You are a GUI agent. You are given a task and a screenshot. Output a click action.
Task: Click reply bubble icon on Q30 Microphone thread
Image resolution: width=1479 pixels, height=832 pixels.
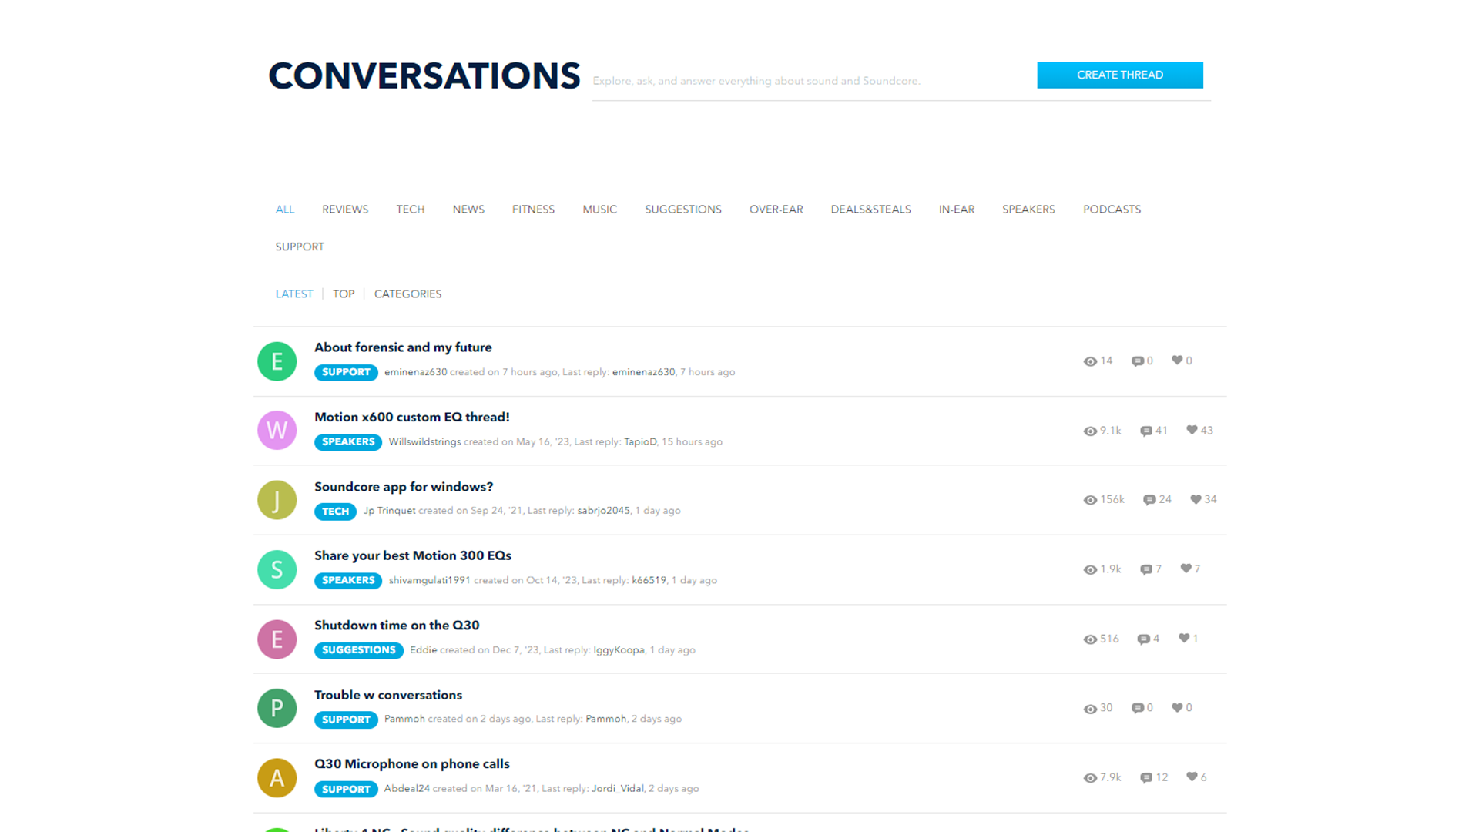point(1146,777)
